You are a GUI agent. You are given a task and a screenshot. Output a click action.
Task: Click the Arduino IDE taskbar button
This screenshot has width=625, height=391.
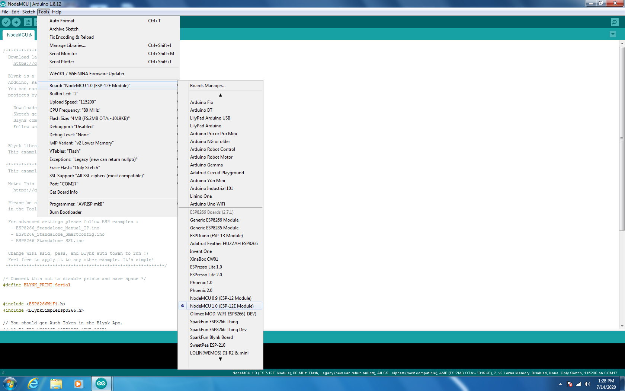pyautogui.click(x=101, y=384)
